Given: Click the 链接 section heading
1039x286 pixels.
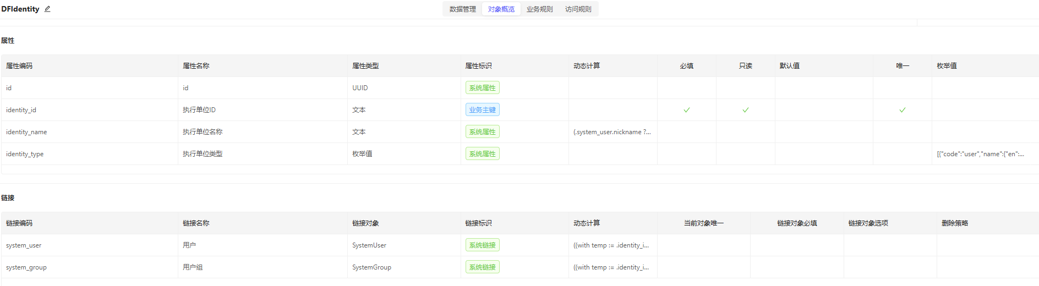Looking at the screenshot, I should pyautogui.click(x=8, y=197).
